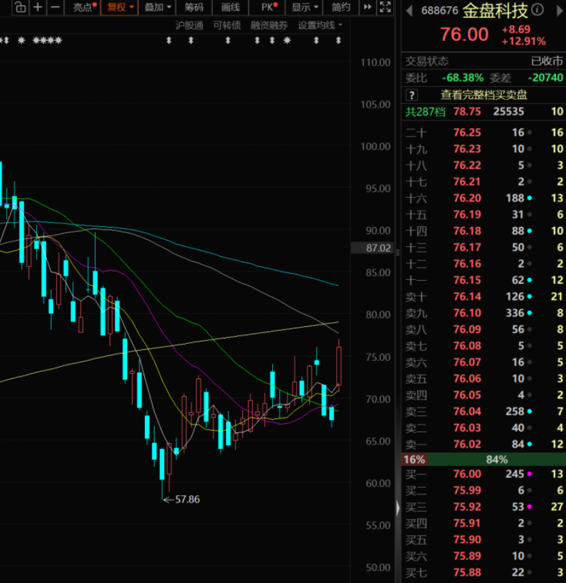
Task: Click the +12.91% change value
Action: (524, 41)
